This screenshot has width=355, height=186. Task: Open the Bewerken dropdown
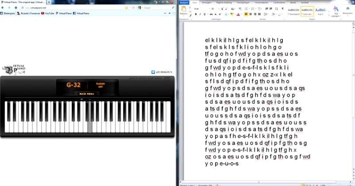(x=348, y=11)
